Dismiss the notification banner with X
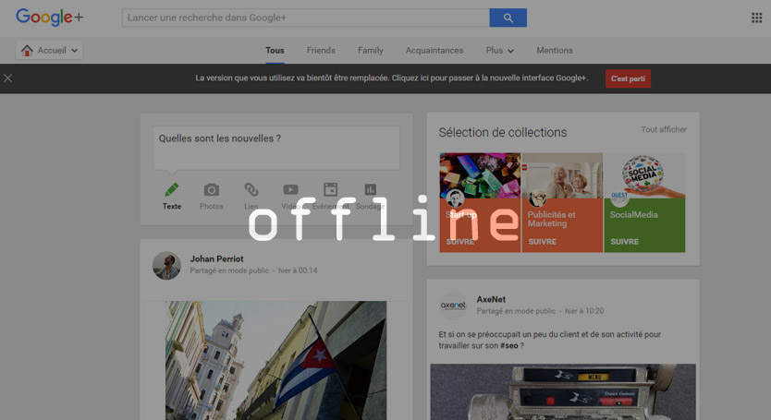The height and width of the screenshot is (420, 771). [8, 78]
